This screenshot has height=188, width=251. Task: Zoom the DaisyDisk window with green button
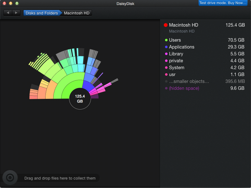coord(17,3)
